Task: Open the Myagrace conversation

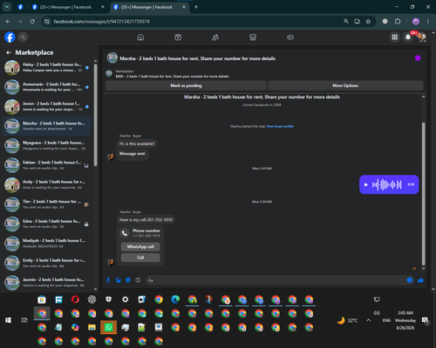Action: (x=46, y=145)
